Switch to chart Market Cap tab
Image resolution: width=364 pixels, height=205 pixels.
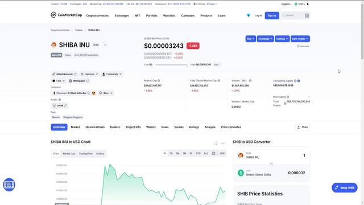pyautogui.click(x=69, y=154)
